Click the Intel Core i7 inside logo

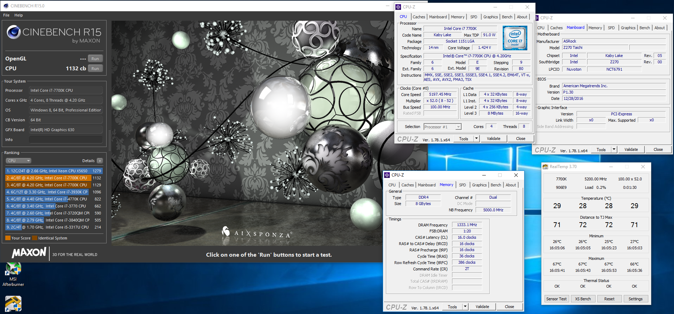[515, 38]
